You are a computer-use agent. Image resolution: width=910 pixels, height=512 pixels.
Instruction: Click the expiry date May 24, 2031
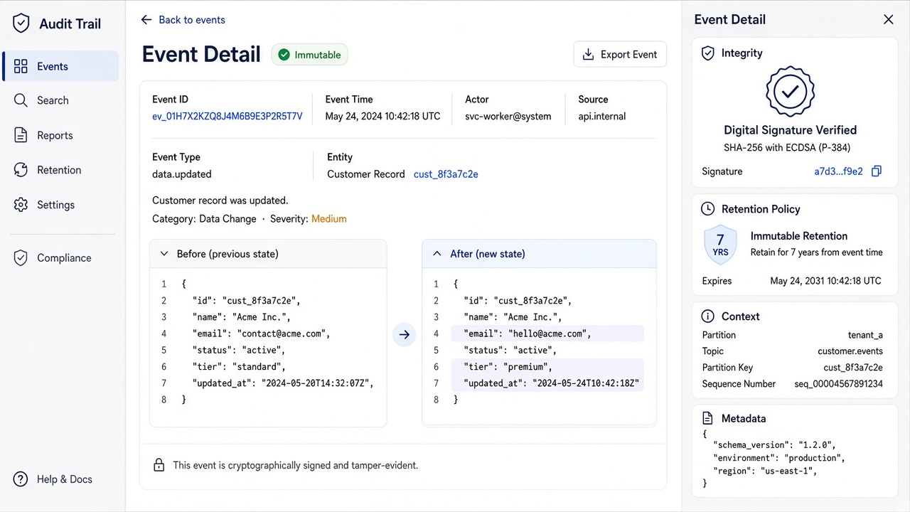coord(825,281)
